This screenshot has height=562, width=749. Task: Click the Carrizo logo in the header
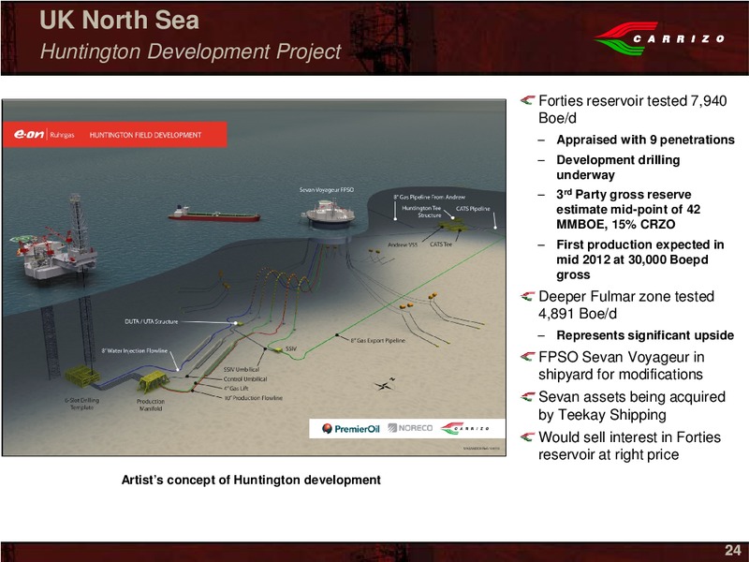[x=660, y=38]
